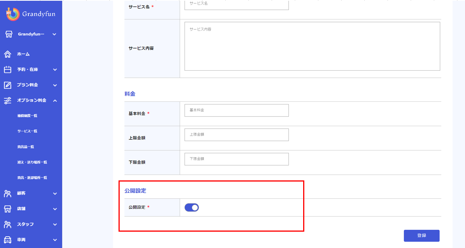Image resolution: width=465 pixels, height=248 pixels.
Task: Click the オプション料金 sliders icon
Action: click(x=8, y=100)
